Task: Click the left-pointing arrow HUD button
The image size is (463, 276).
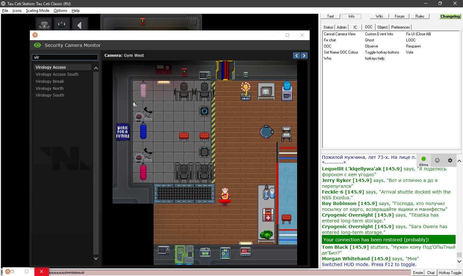Action: 79,25
